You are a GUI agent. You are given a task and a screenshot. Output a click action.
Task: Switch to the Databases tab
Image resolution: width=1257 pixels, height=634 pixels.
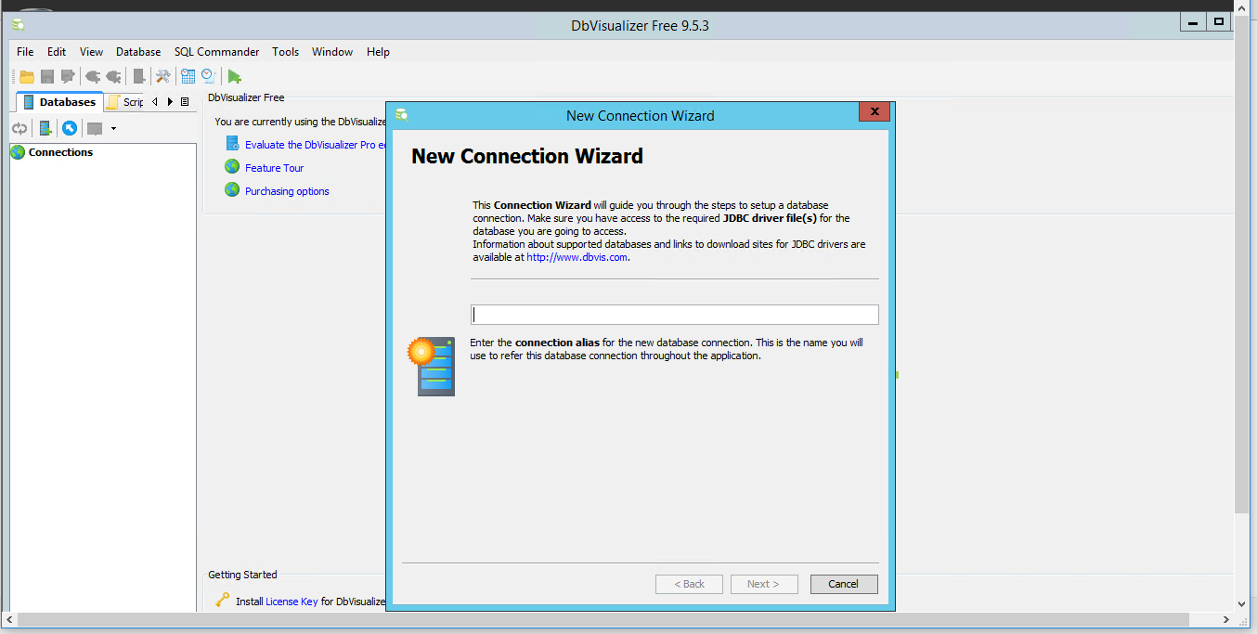[59, 102]
